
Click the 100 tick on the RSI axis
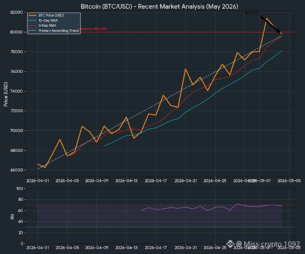pyautogui.click(x=20, y=189)
